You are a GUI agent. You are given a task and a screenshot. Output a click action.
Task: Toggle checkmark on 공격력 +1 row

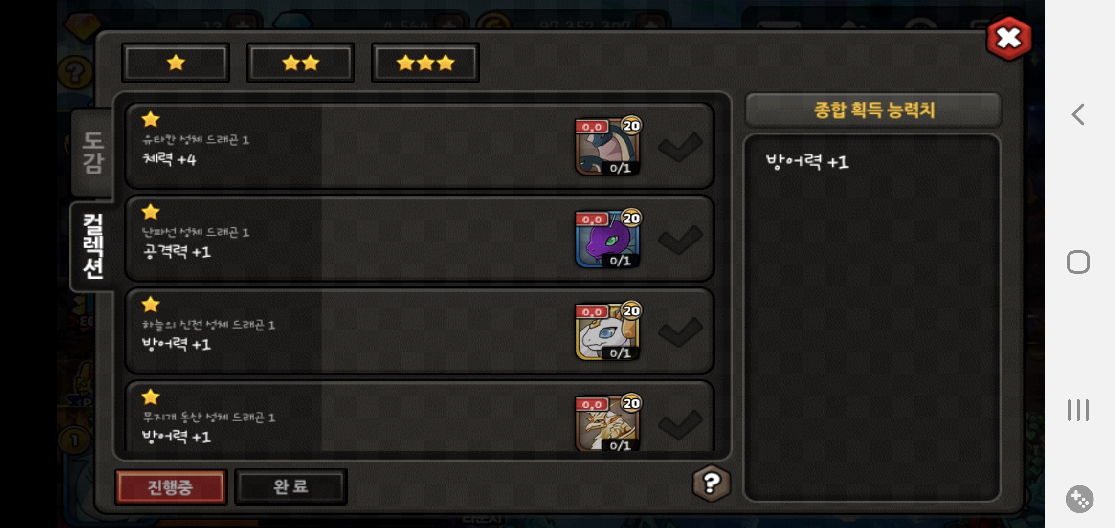[x=680, y=239]
